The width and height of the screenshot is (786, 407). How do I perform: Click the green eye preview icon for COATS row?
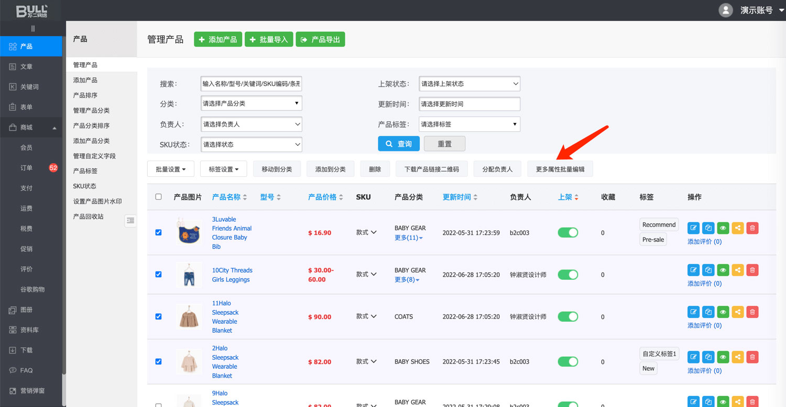point(723,312)
